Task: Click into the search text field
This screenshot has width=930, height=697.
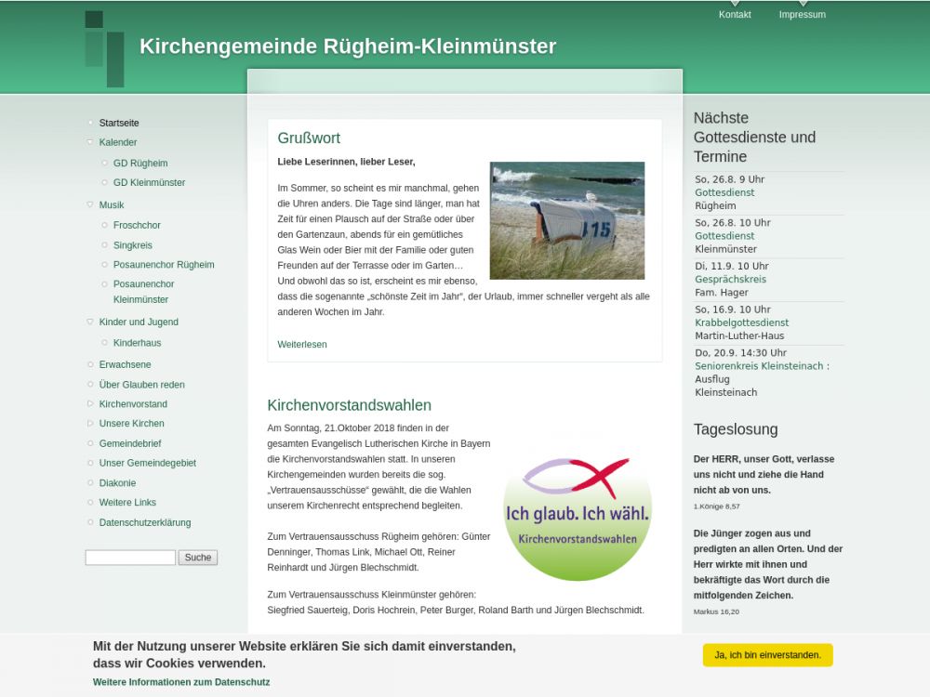Action: 130,558
